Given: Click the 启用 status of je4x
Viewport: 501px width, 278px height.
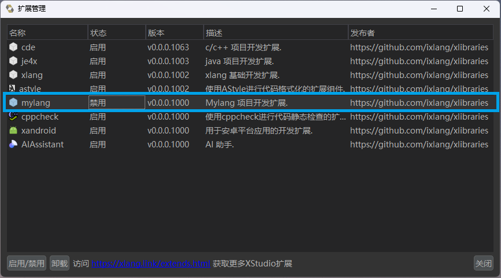Looking at the screenshot, I should pos(97,61).
